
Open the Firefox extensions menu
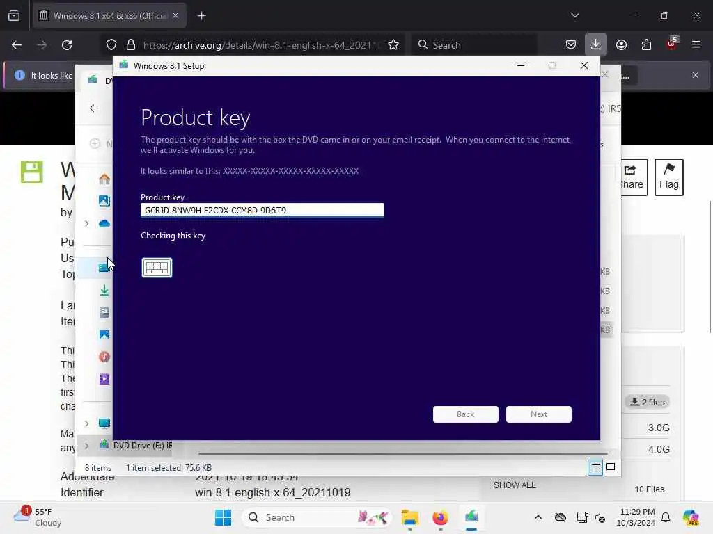[x=646, y=45]
